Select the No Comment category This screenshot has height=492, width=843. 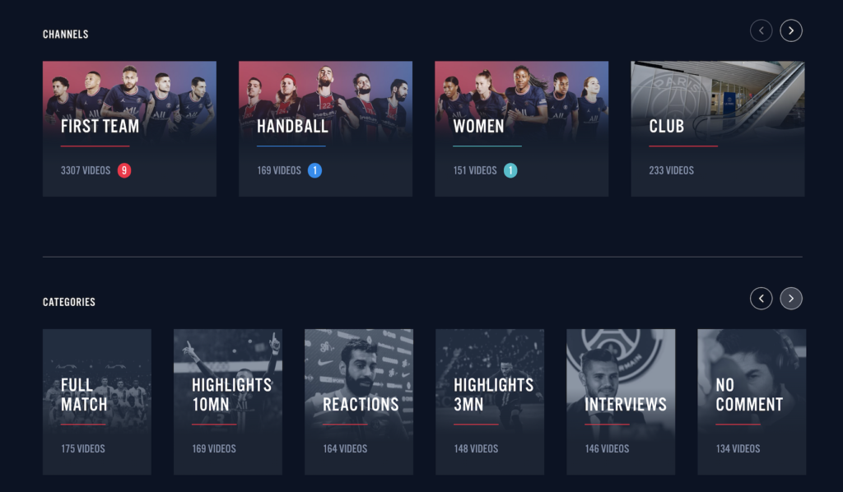[x=752, y=401]
